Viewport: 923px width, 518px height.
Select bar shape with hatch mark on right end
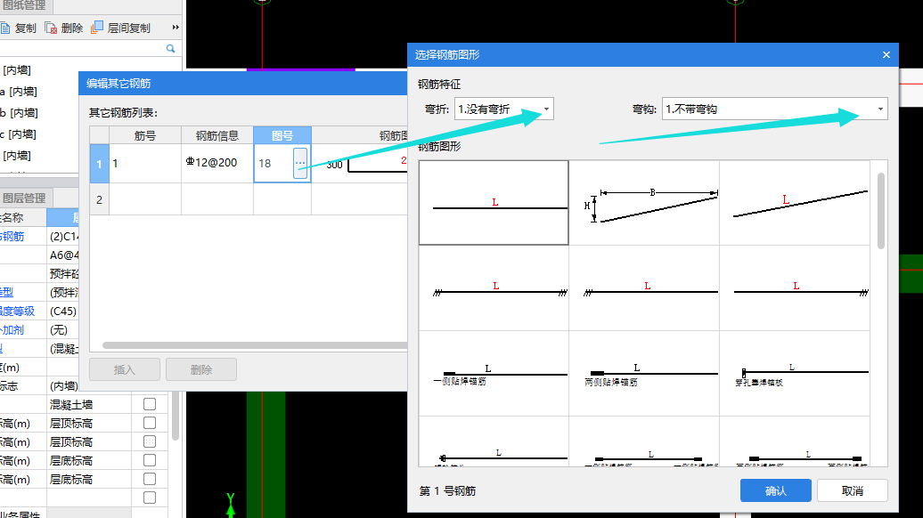(795, 287)
